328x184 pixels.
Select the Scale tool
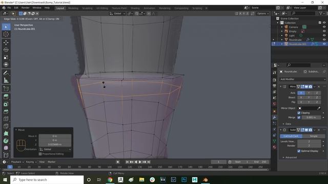click(6, 57)
